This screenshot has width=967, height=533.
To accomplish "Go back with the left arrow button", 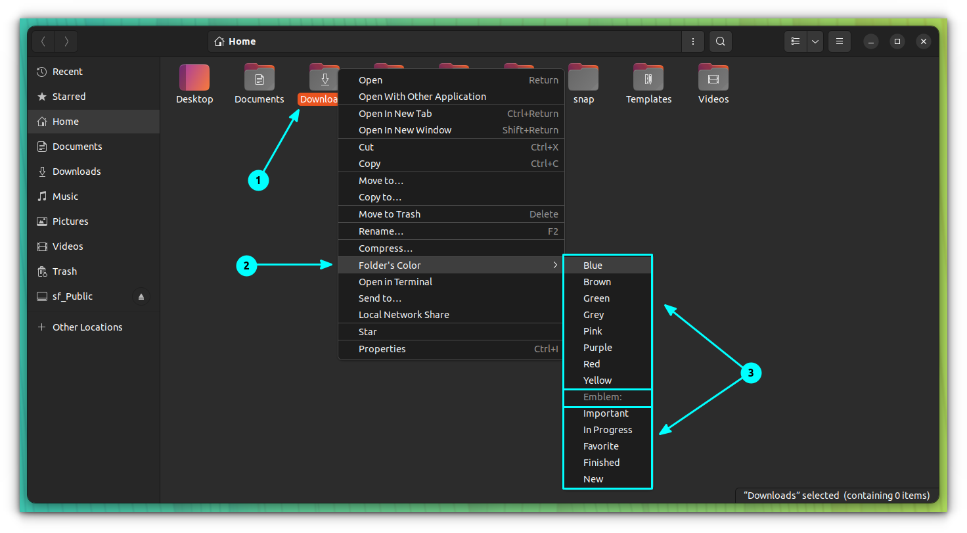I will [43, 41].
